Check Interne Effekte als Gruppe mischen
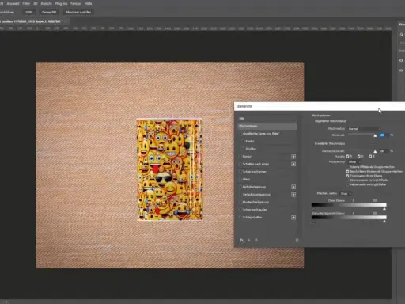 tap(347, 167)
